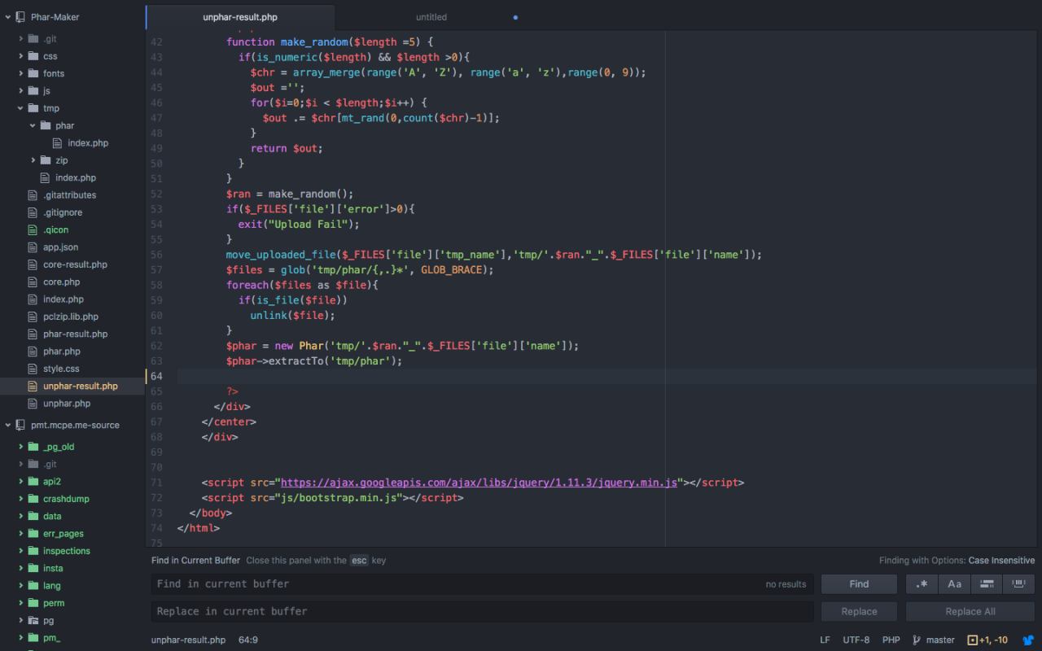Open the googleapis jQuery URL in code

pos(479,483)
